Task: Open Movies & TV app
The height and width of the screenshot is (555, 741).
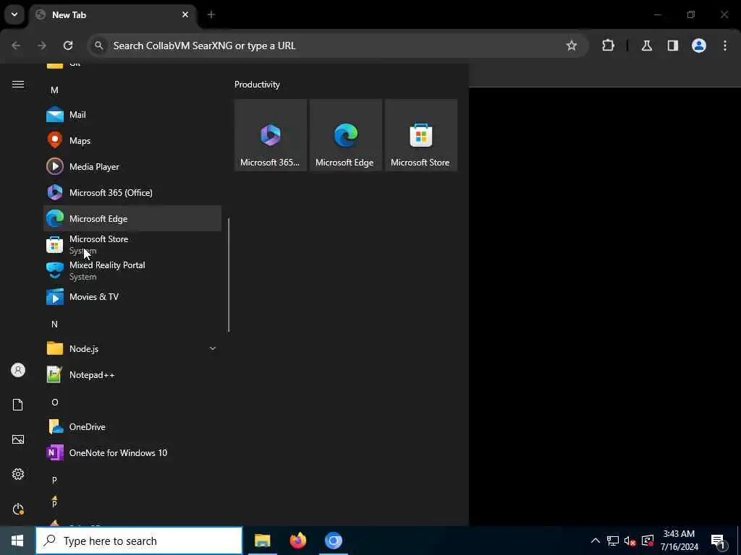Action: point(132,297)
